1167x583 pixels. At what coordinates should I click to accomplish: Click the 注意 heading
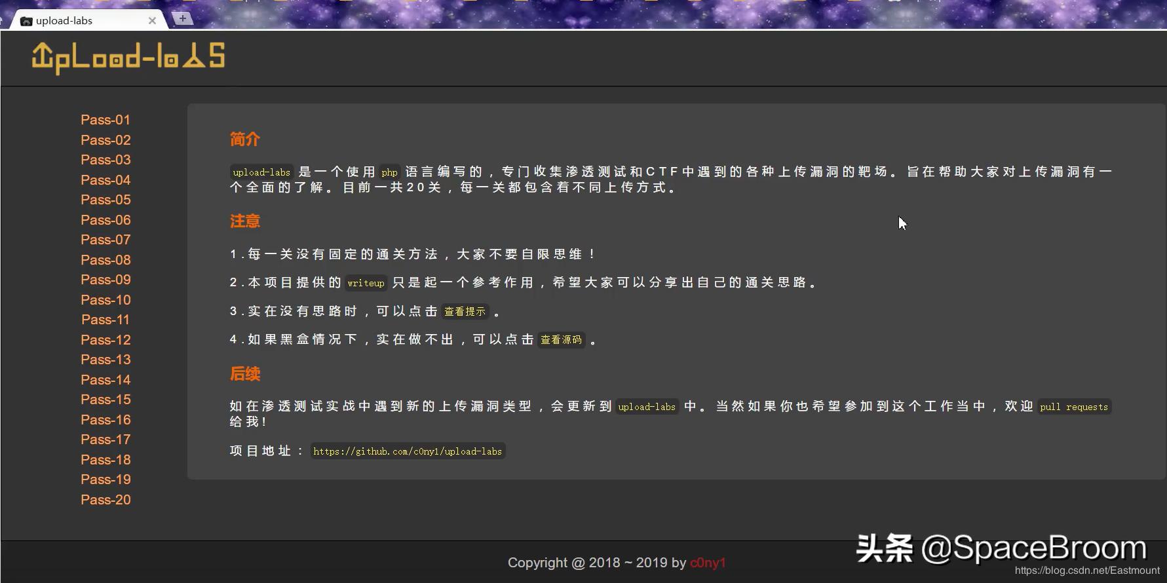(245, 221)
